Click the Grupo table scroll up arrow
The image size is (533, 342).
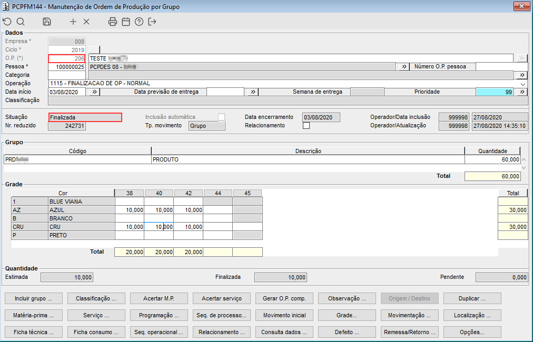tap(524, 159)
